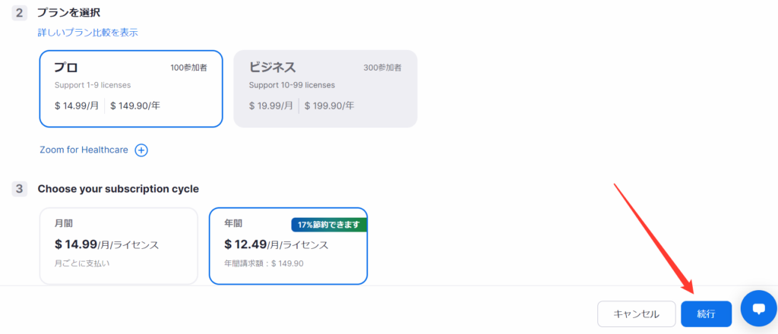The image size is (778, 334).
Task: Select the ビジネス plan card
Action: click(325, 89)
